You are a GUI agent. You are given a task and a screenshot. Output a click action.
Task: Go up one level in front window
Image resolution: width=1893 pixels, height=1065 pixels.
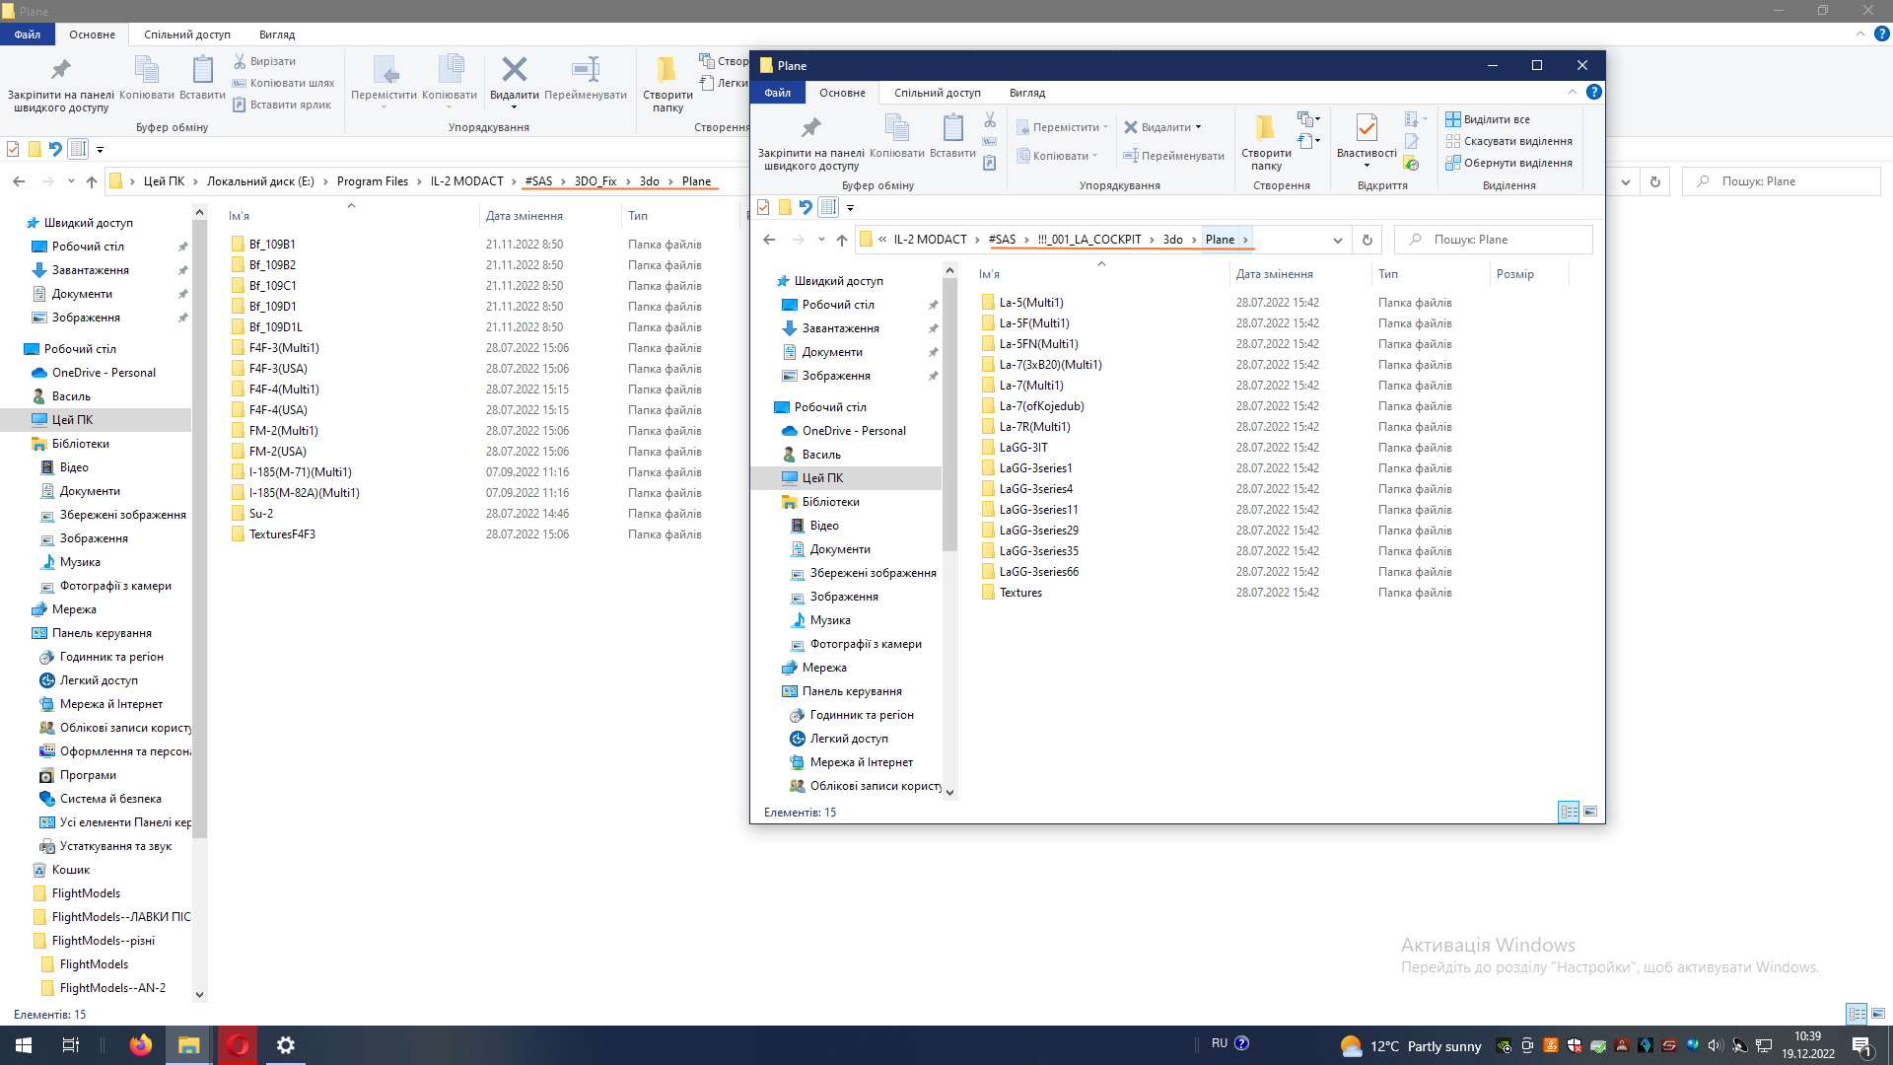coord(841,240)
